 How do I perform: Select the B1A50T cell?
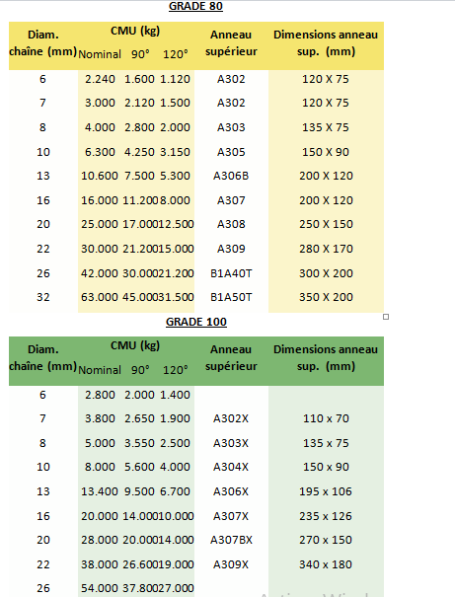231,297
